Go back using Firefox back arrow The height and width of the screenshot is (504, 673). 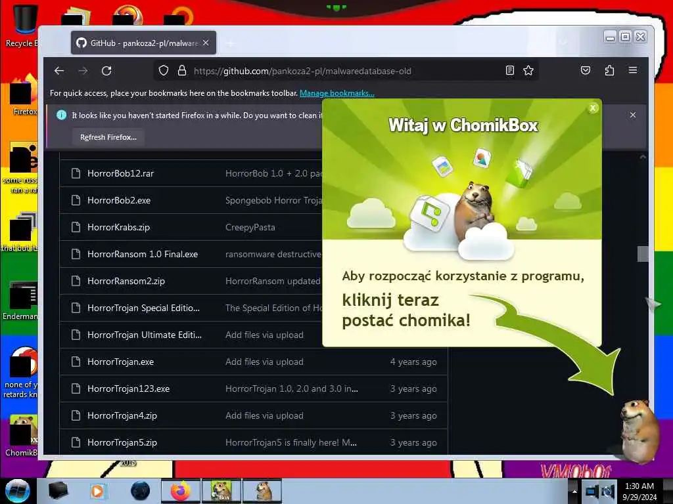[x=59, y=71]
